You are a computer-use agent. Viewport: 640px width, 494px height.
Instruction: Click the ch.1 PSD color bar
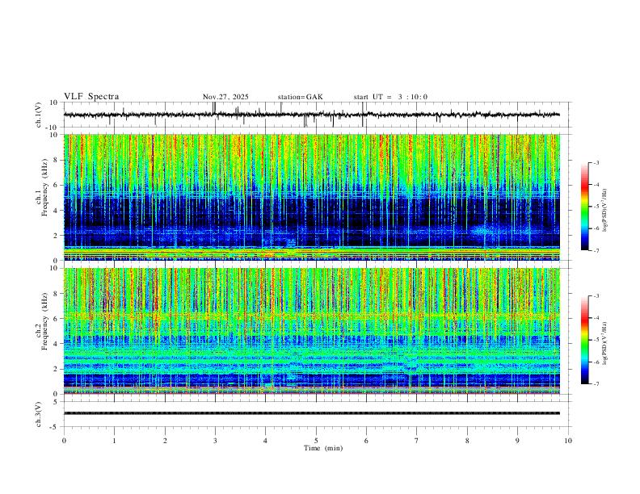coord(585,207)
